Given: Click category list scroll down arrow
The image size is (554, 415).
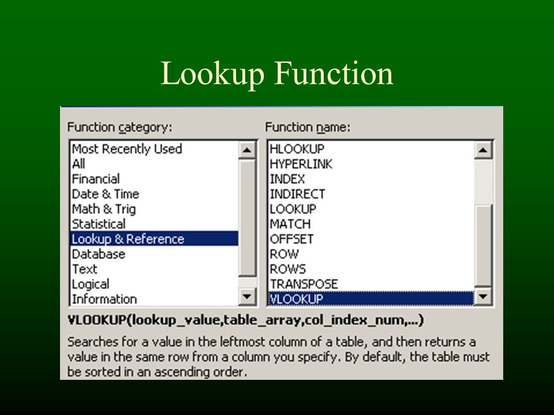Looking at the screenshot, I should pos(247,297).
